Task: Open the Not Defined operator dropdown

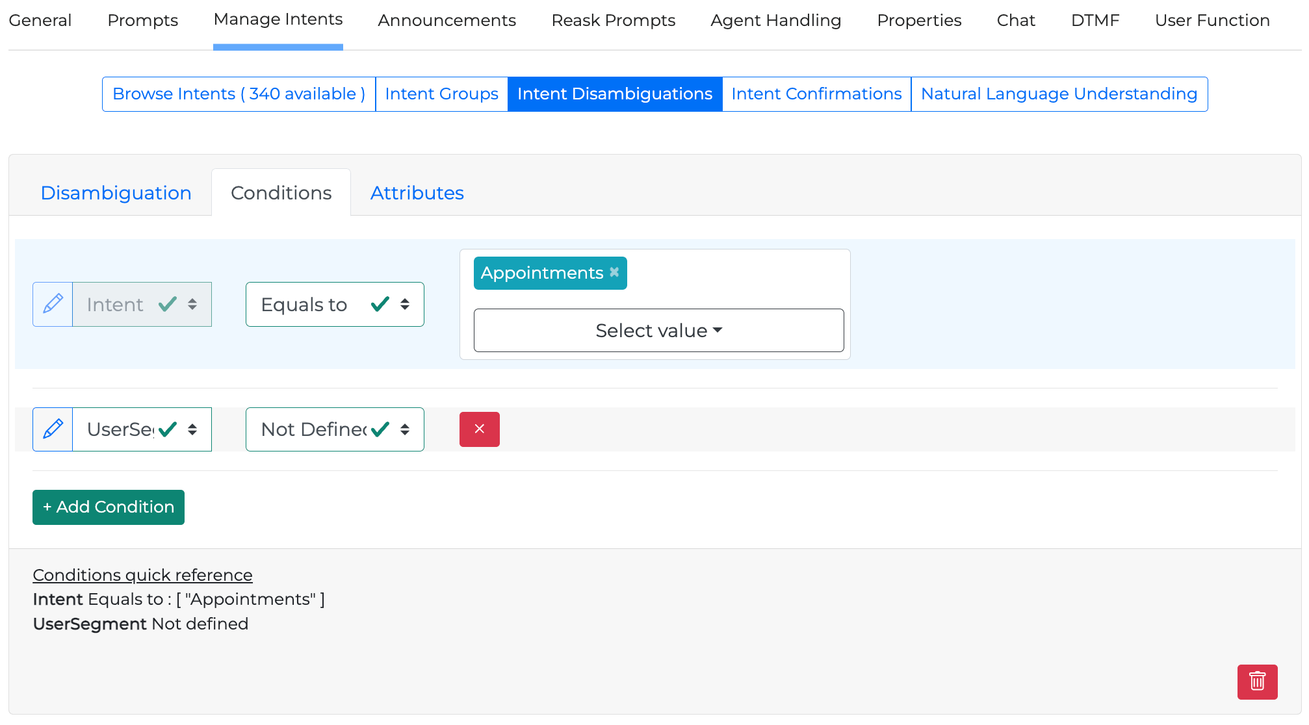Action: click(335, 429)
